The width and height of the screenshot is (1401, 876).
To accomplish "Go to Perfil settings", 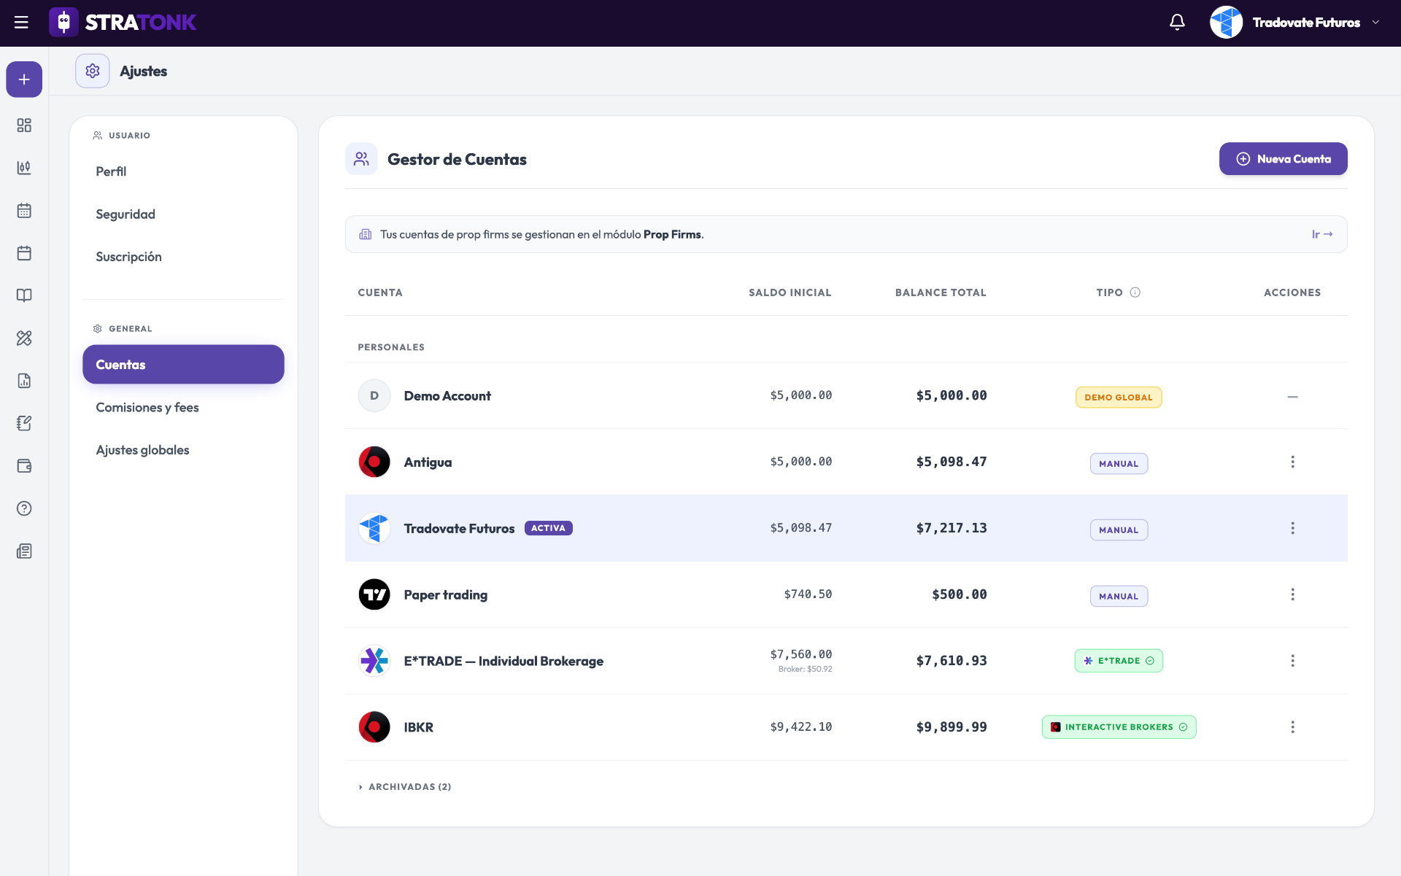I will click(x=183, y=171).
